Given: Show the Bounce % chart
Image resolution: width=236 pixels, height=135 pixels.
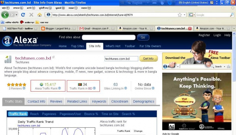Looking at the screenshot, I should 91,114.
